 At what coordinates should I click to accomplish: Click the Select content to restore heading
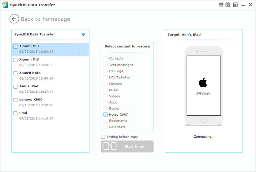(127, 46)
